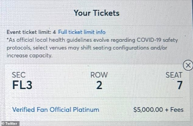Click the seat number 7
Screen dimensions: 193x126
(180, 86)
